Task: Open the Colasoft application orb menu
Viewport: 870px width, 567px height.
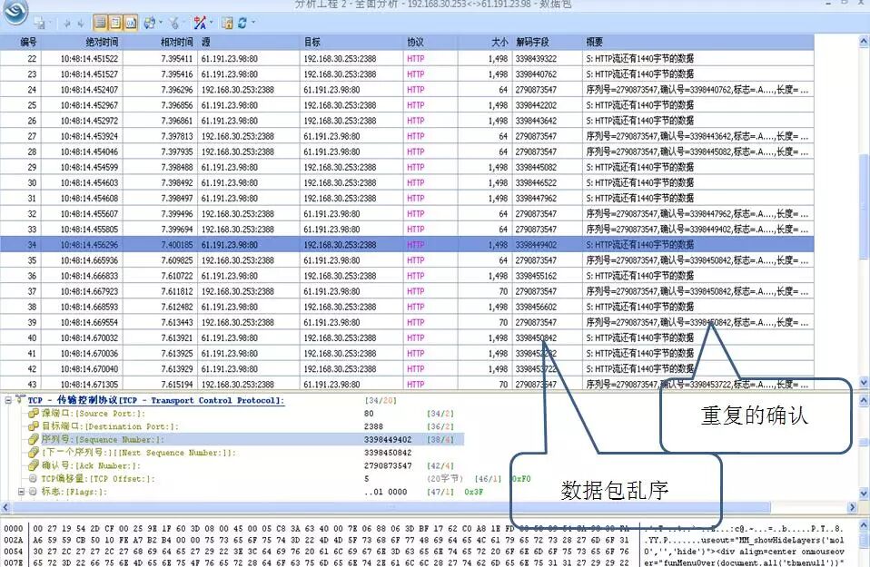Action: click(15, 11)
